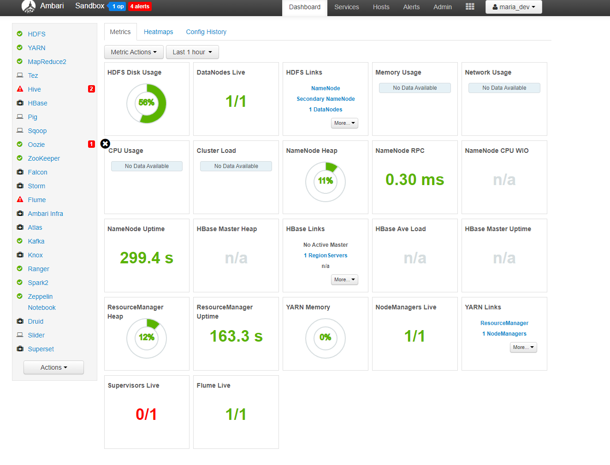Click the 4 alerts red badge
The image size is (610, 465).
(140, 6)
